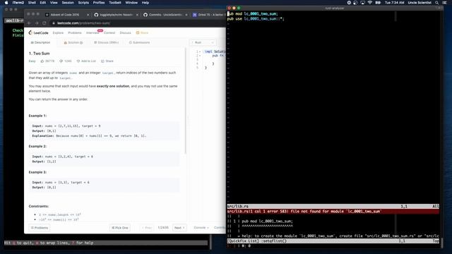Open the Contest navigation link

tap(109, 33)
